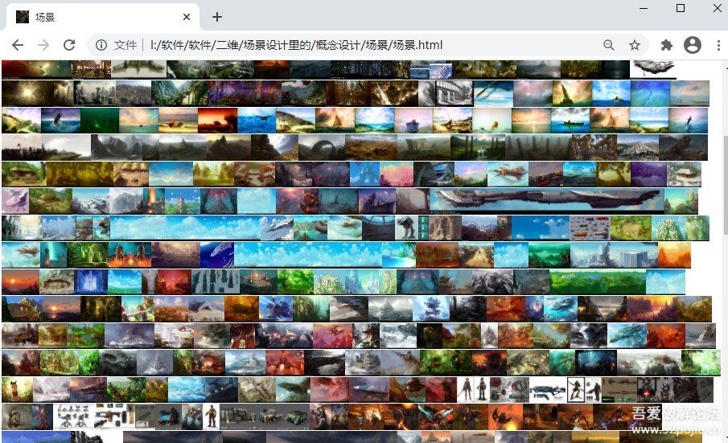This screenshot has height=443, width=728.
Task: Open the standing soldier on white thumbnail
Action: pos(212,416)
